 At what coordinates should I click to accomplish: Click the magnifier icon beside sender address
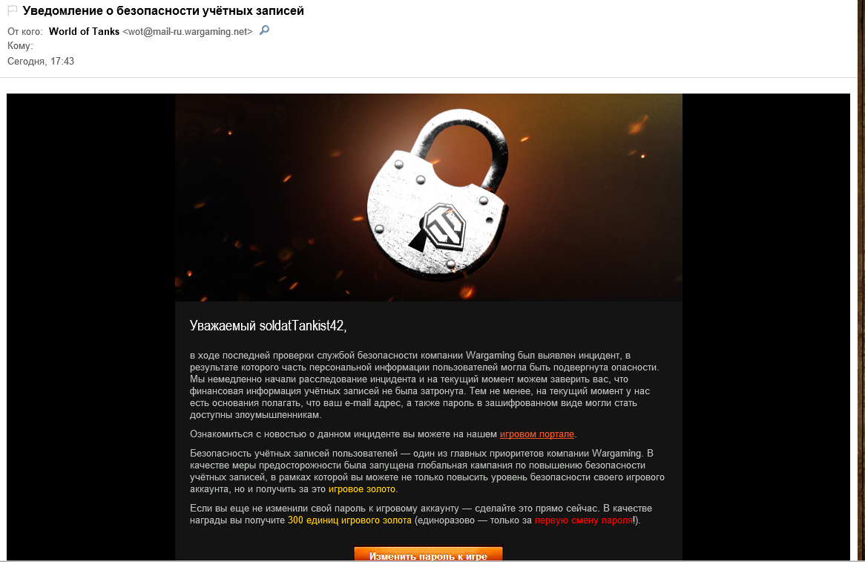click(264, 30)
